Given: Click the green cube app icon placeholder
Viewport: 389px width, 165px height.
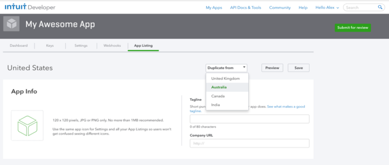Looking at the screenshot, I should [x=27, y=126].
